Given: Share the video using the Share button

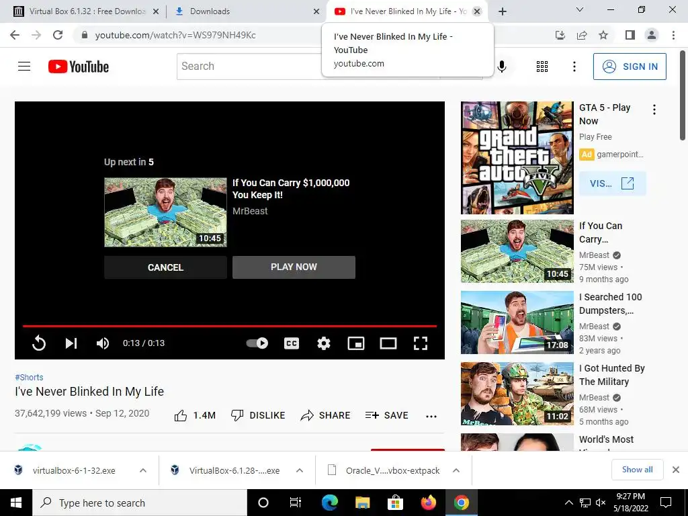Looking at the screenshot, I should point(325,415).
